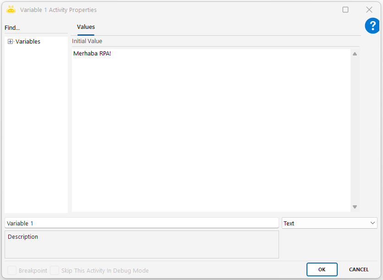This screenshot has width=383, height=280.
Task: Click the Find... search field
Action: (x=36, y=28)
